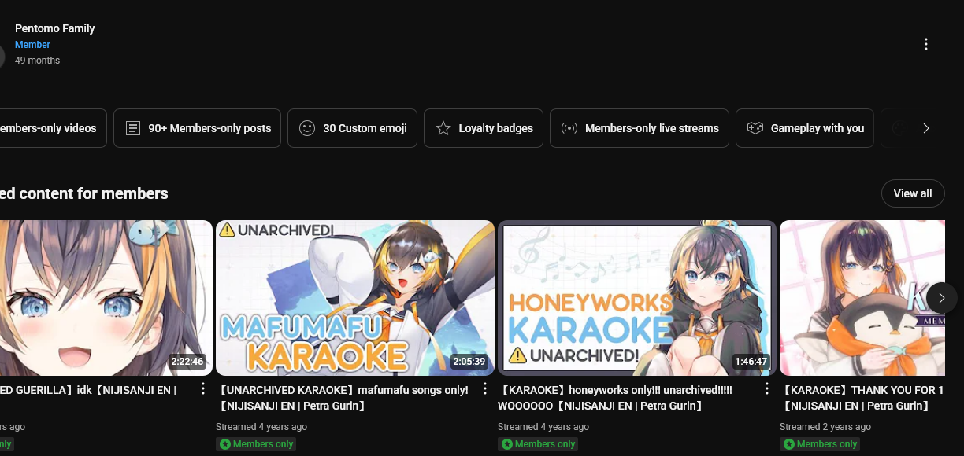The width and height of the screenshot is (964, 456).
Task: Click the 2:05:39 duration badge
Action: pos(469,362)
